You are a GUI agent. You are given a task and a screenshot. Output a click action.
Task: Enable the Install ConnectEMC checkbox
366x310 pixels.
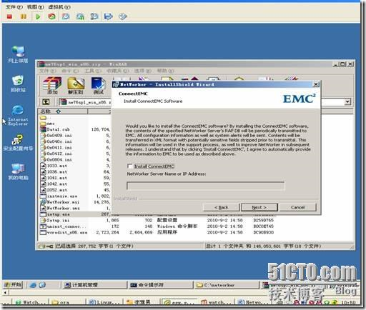(130, 166)
